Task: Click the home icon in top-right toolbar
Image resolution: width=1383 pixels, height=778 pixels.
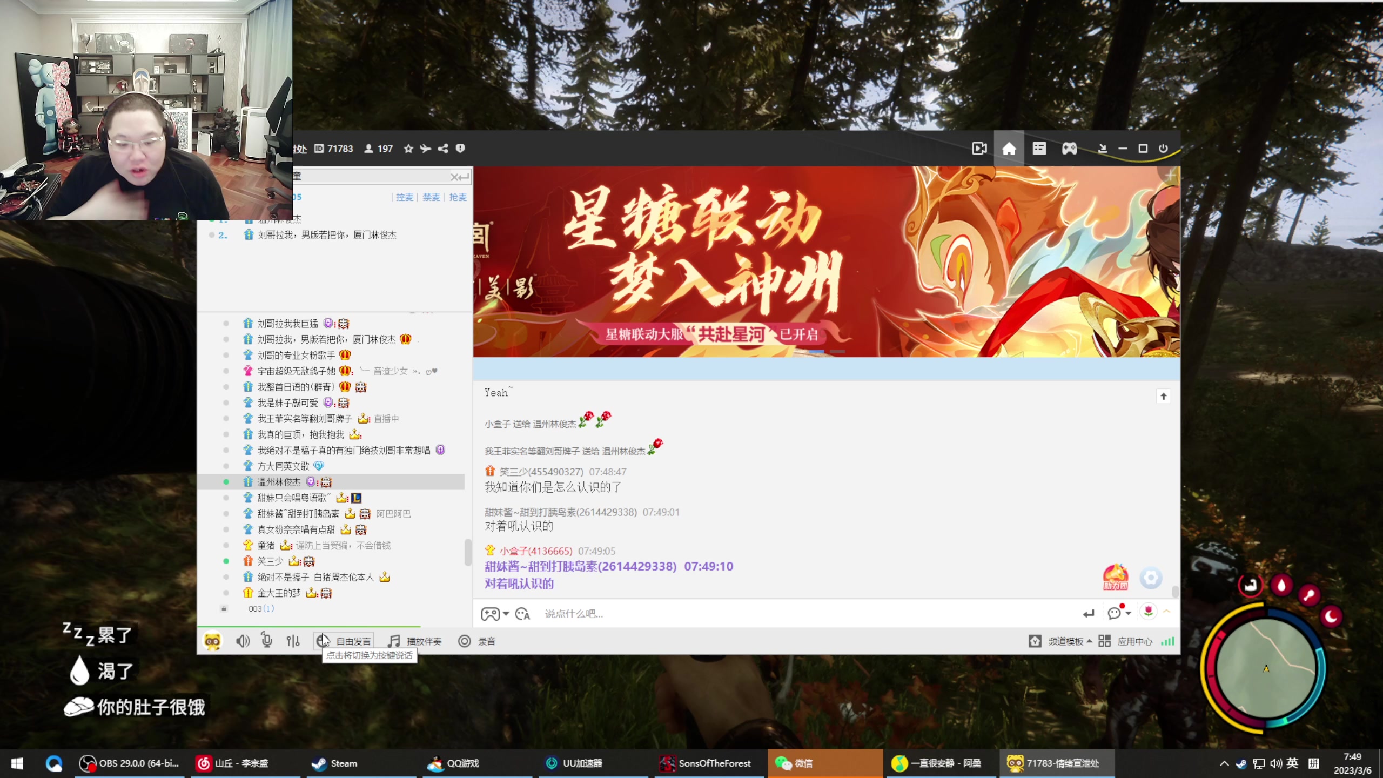Action: coord(1009,148)
